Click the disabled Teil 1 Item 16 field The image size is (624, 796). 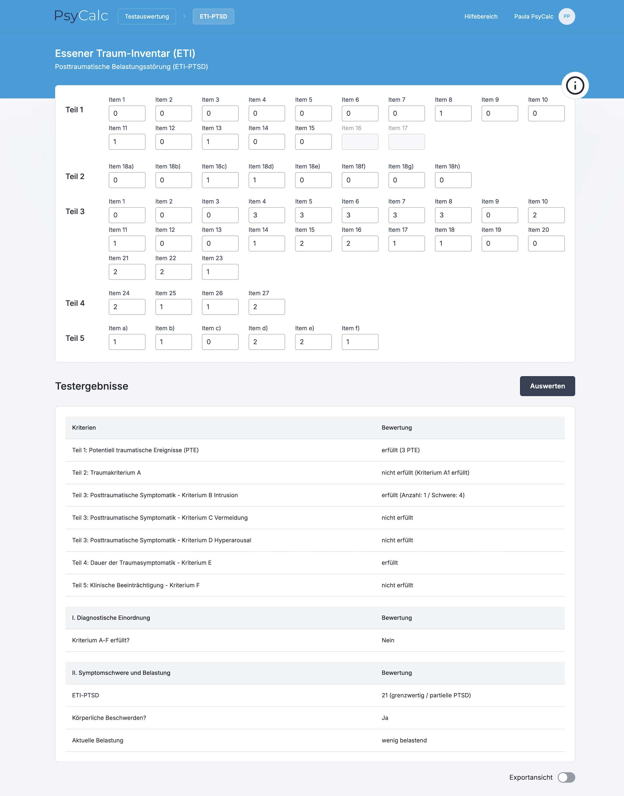click(360, 142)
